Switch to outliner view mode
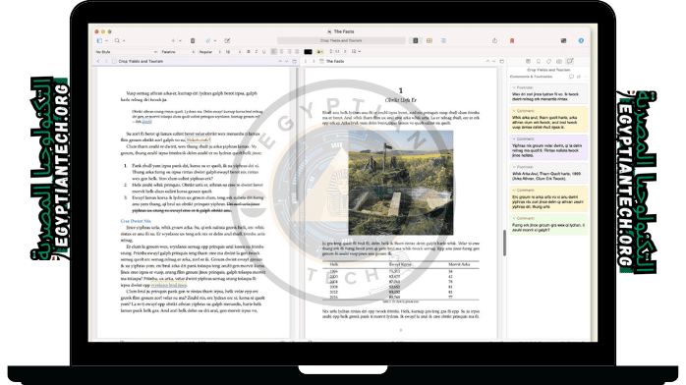This screenshot has width=686, height=385. [x=443, y=40]
